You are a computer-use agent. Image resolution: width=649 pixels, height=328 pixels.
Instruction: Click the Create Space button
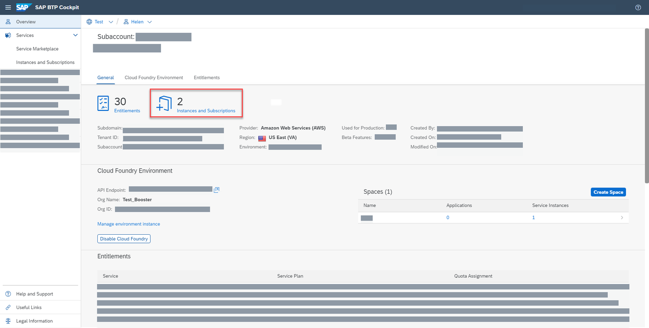608,192
